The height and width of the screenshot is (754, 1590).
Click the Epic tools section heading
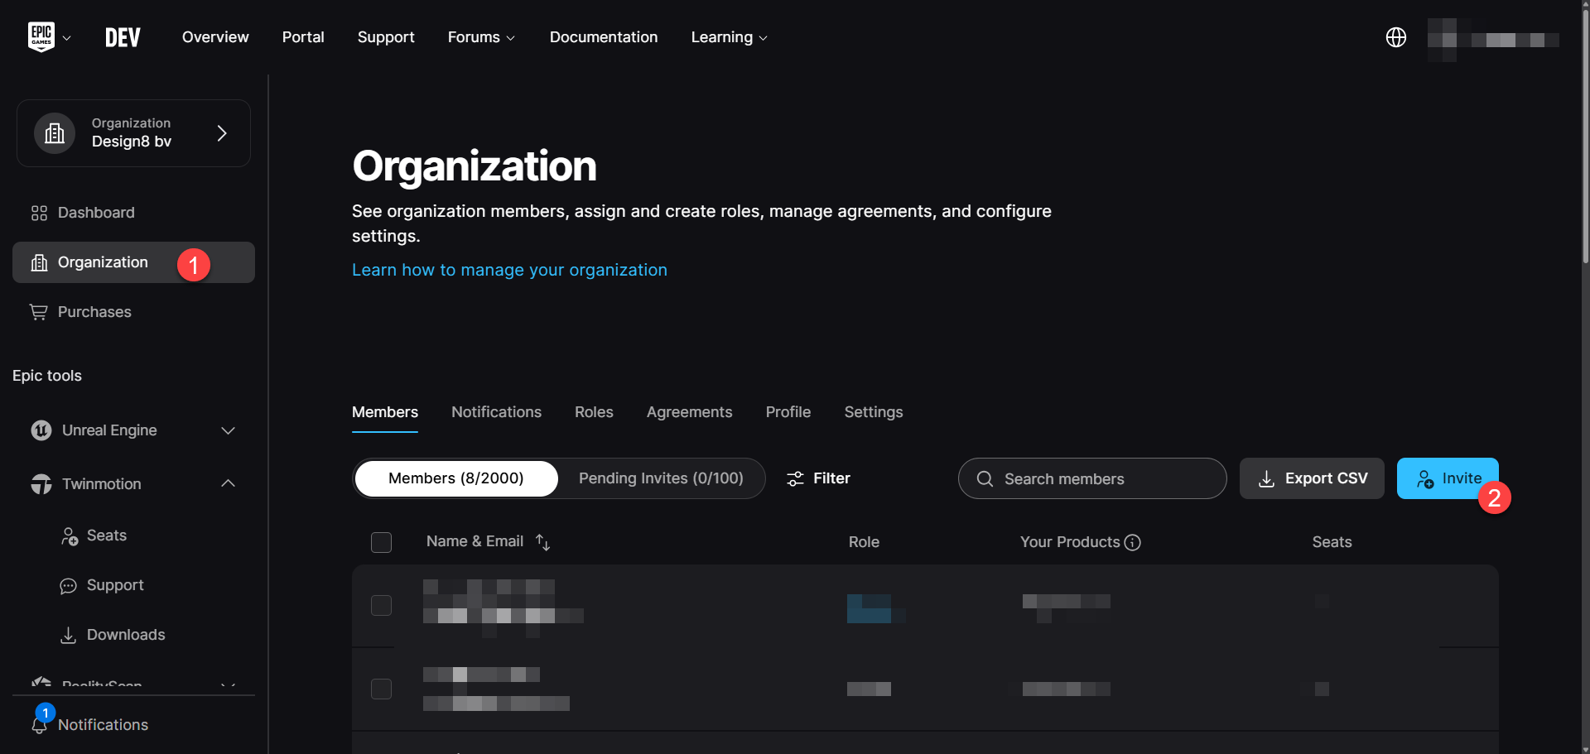pyautogui.click(x=47, y=376)
